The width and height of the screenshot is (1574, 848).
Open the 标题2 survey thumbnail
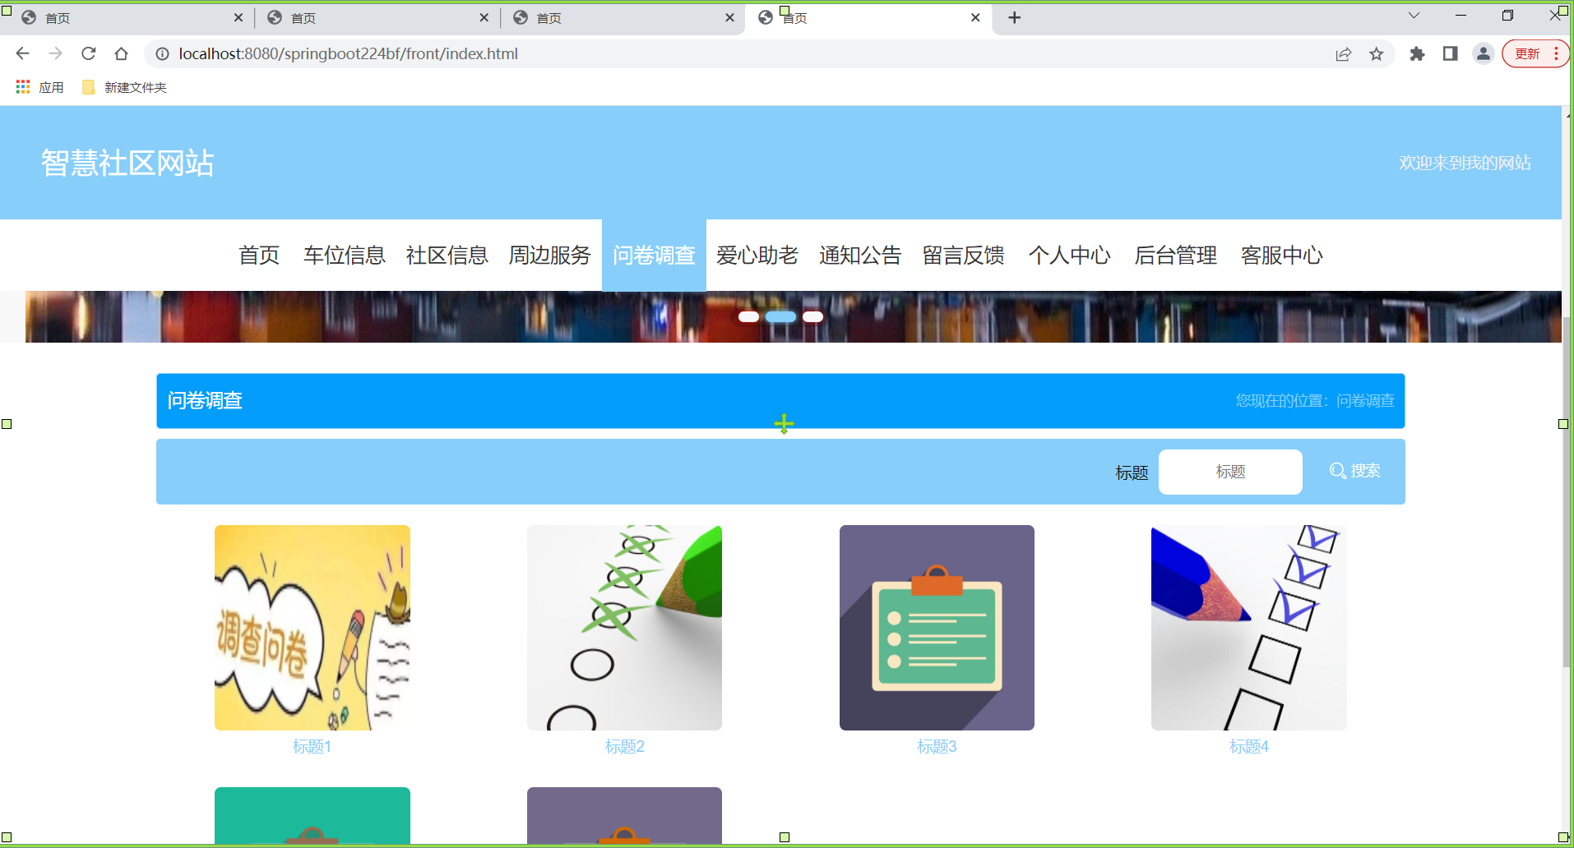click(624, 628)
